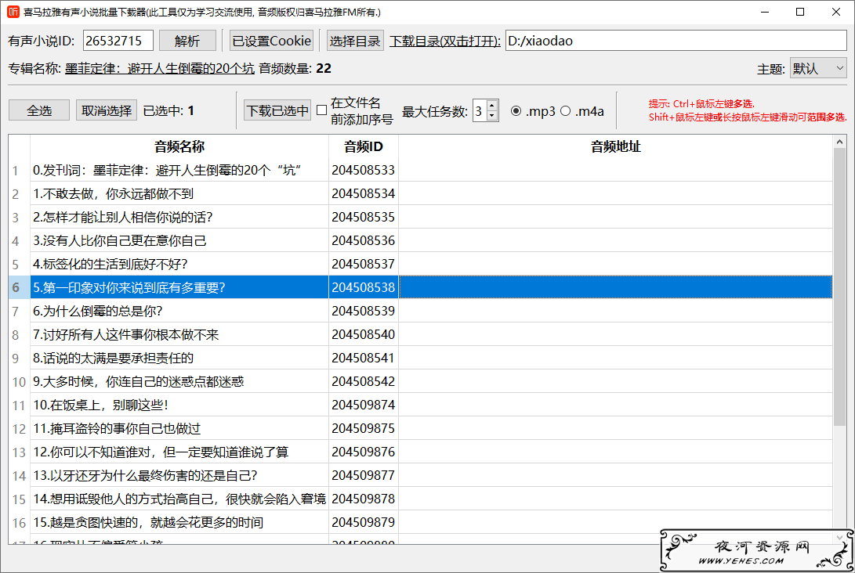The image size is (855, 573).
Task: Enable the 在文件名前添加序号 checkbox
Action: click(322, 110)
